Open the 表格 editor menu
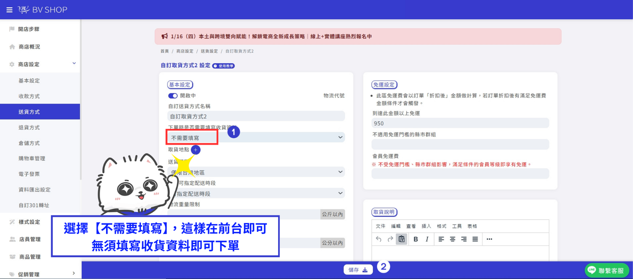The image size is (633, 279). point(472,226)
